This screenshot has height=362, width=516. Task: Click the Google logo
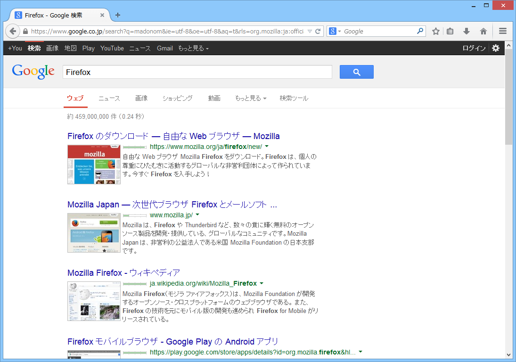coord(33,72)
